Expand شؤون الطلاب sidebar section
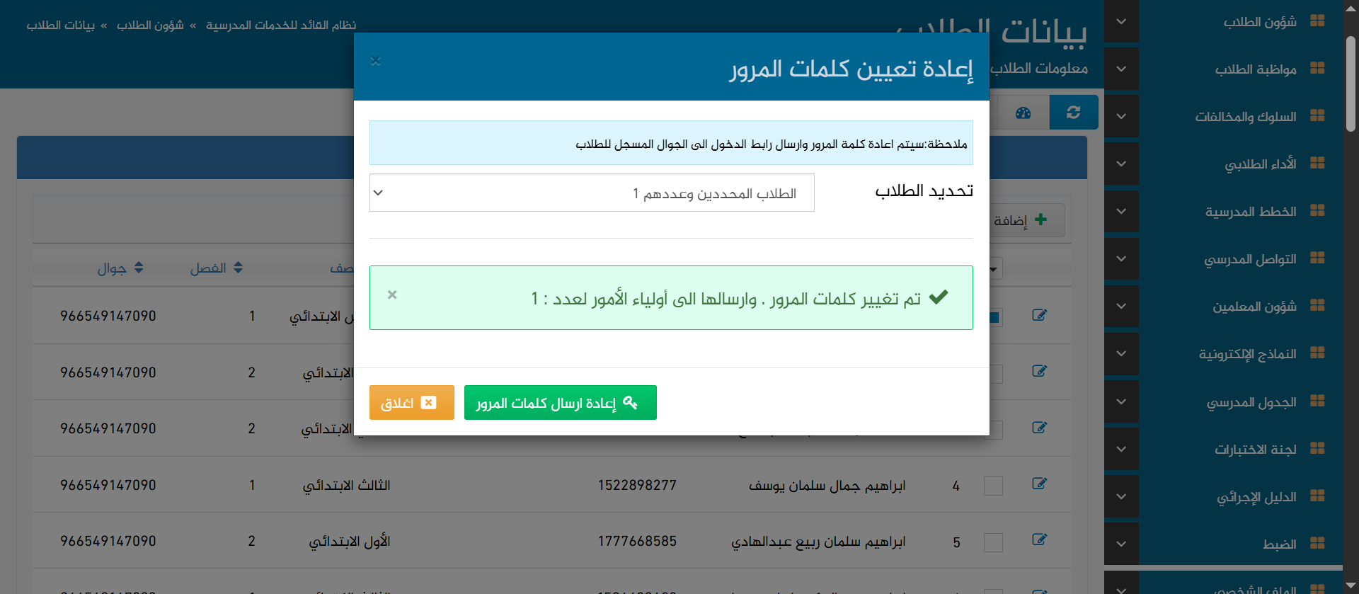Screen dimensions: 1359x594 tap(1121, 22)
